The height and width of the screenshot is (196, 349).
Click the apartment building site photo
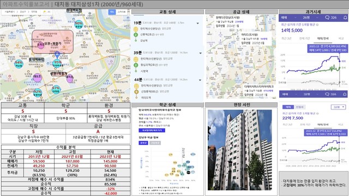240,150
